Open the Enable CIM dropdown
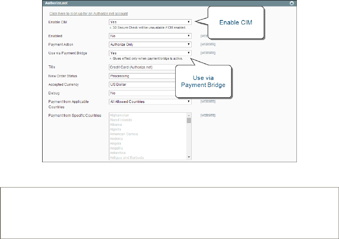 coord(150,22)
